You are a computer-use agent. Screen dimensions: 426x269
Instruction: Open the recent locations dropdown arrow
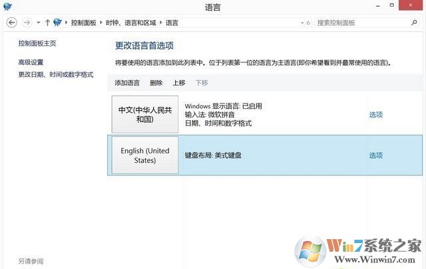39,23
